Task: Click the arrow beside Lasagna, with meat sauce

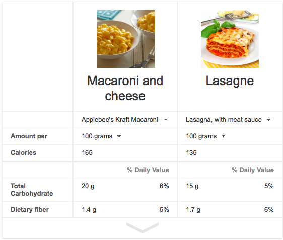Action: pos(268,120)
